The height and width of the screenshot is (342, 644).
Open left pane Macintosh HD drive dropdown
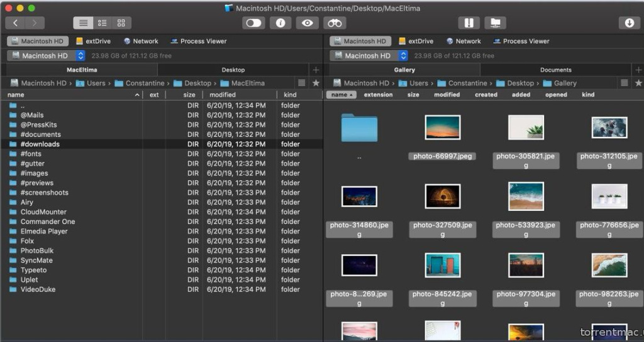click(45, 56)
